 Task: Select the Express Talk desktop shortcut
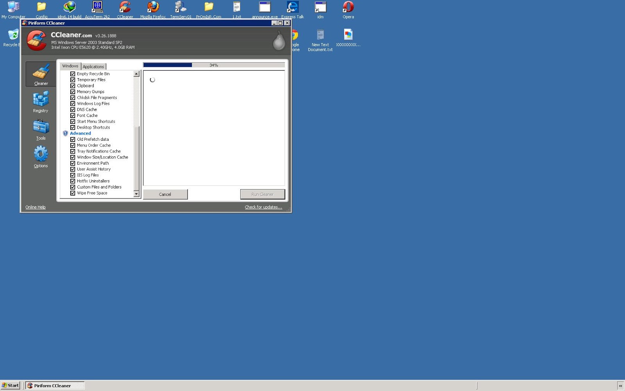pyautogui.click(x=293, y=10)
